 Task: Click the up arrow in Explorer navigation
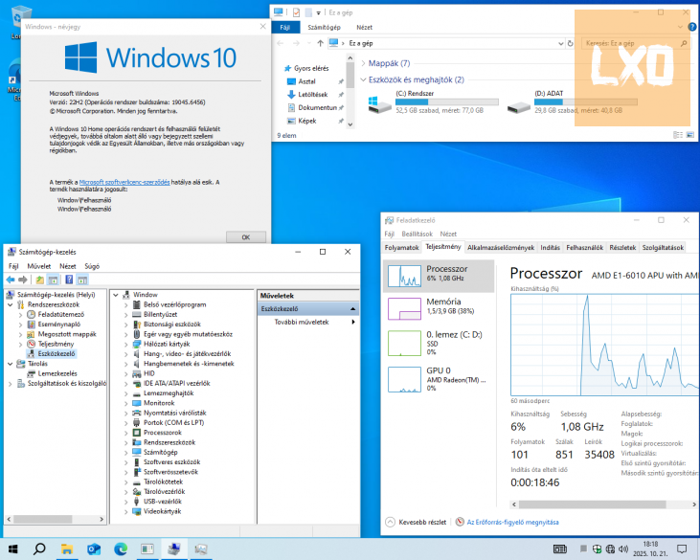[320, 43]
